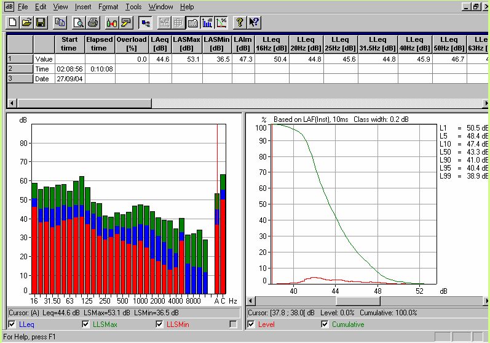Click the 'LLeq 16Hz [dB]' column header
The image size is (490, 343).
272,44
